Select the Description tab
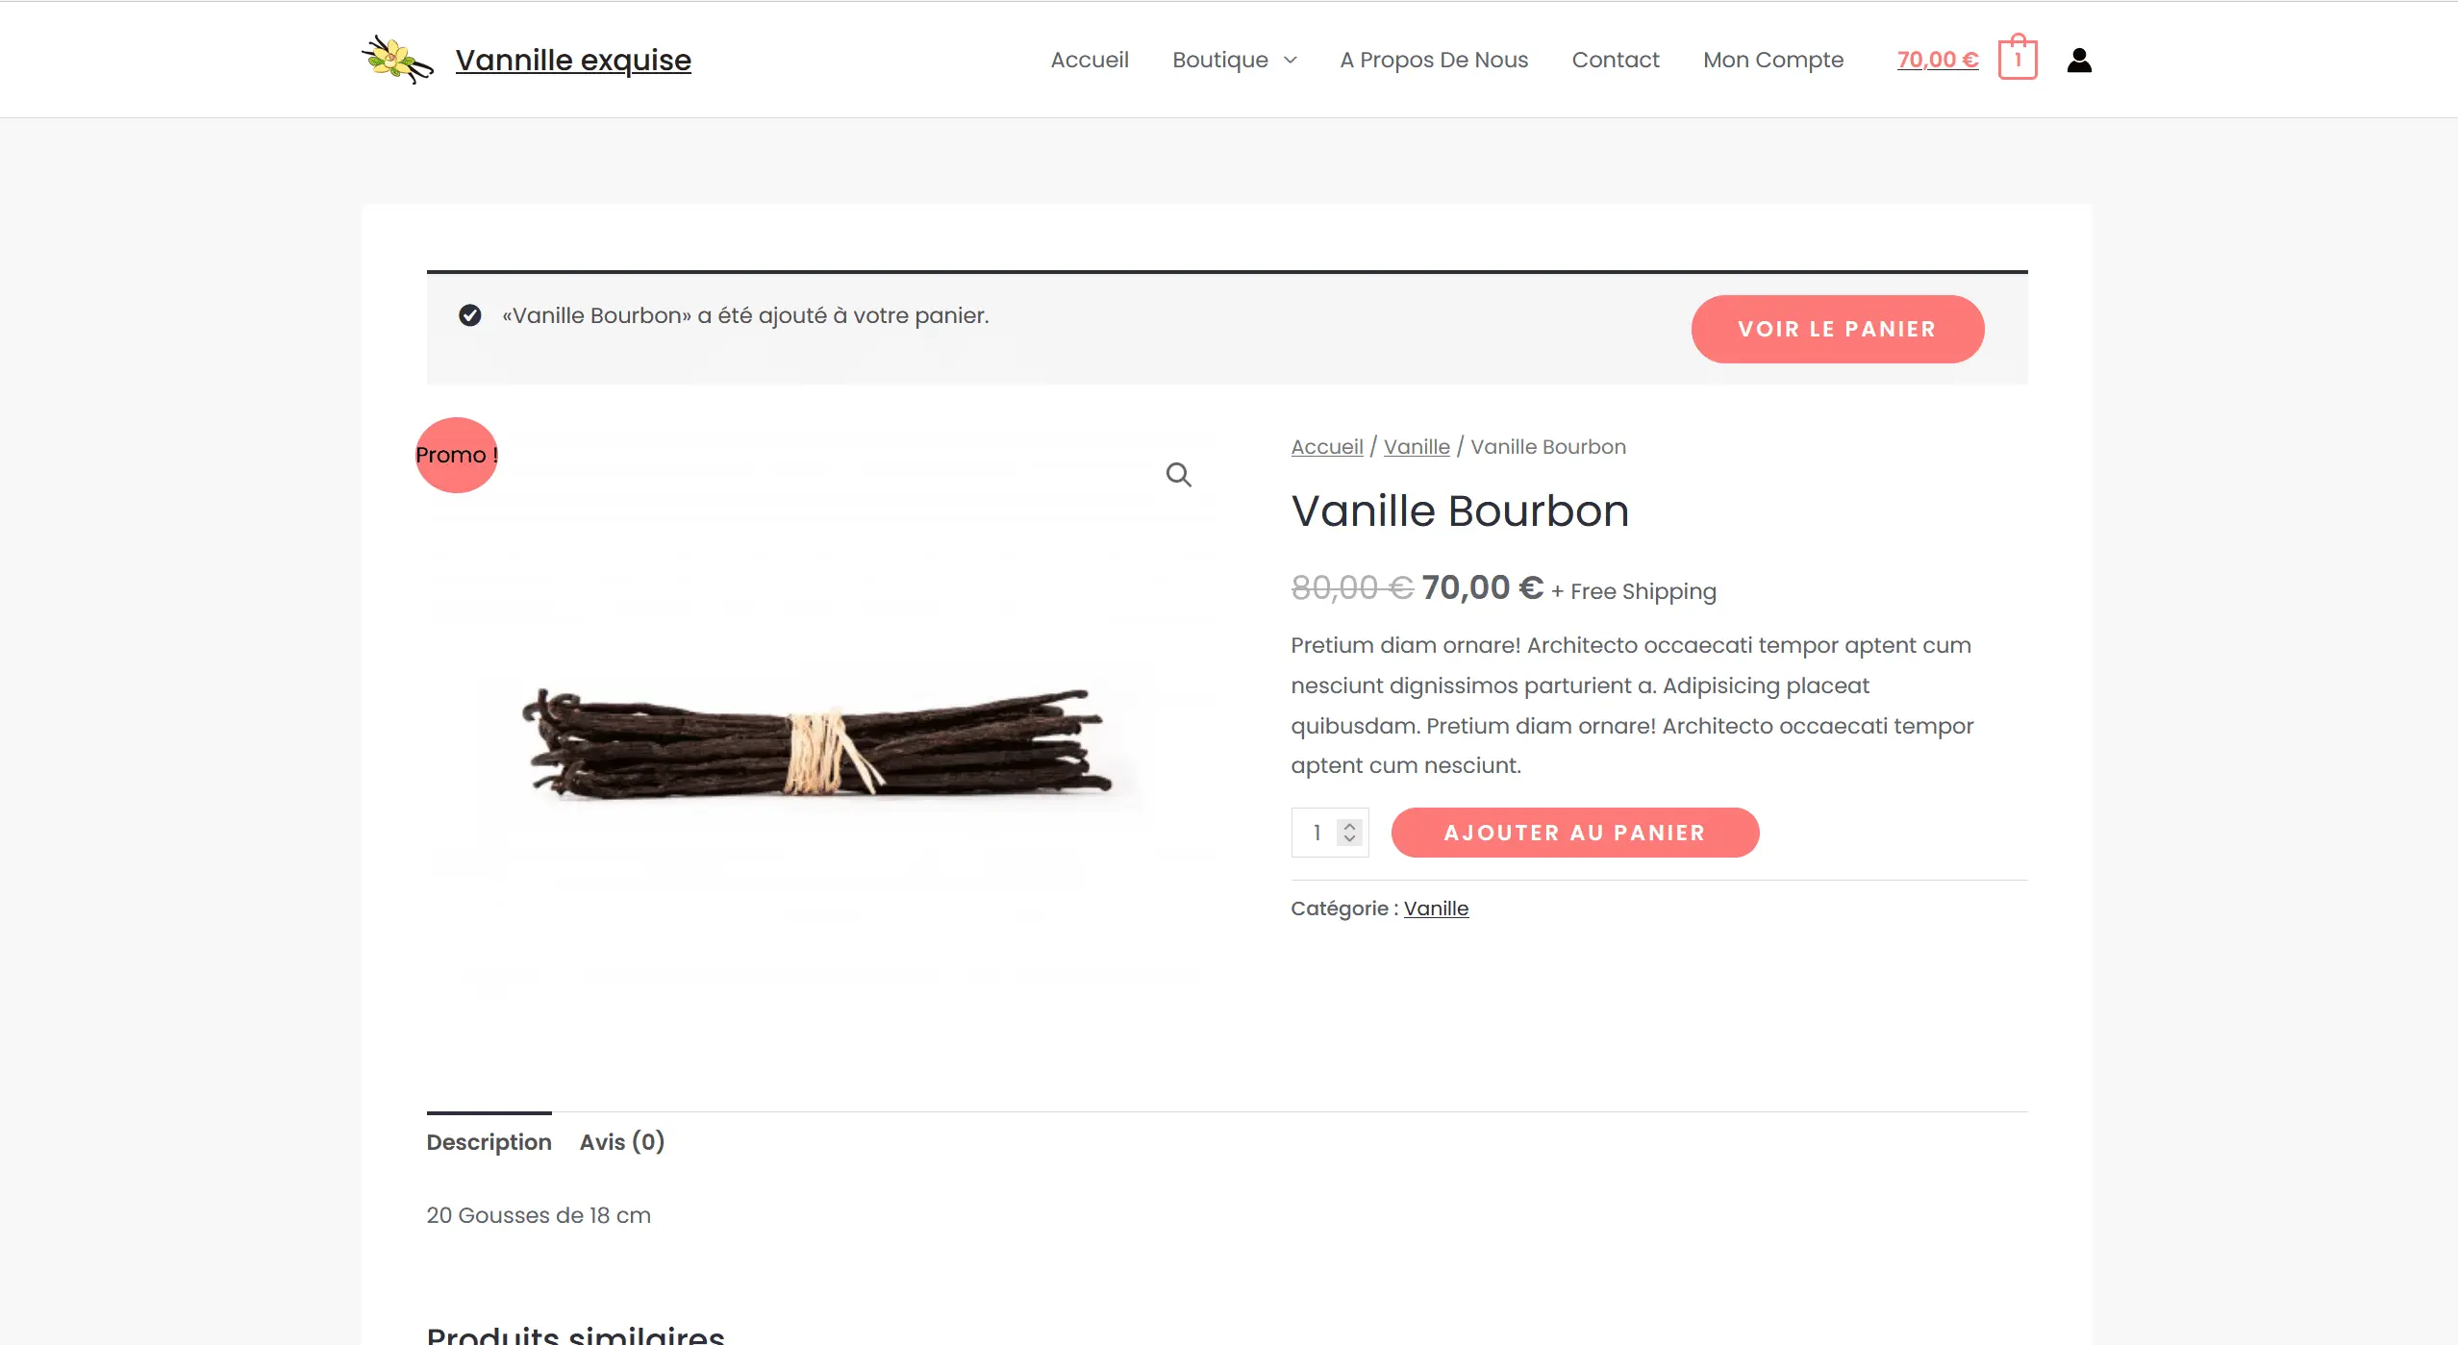 click(489, 1141)
